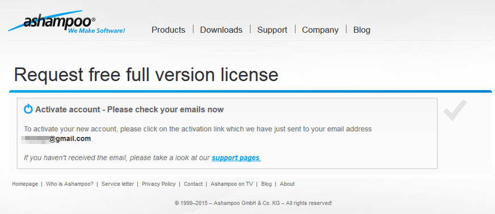
Task: Click the Ashampoo logo
Action: pyautogui.click(x=66, y=22)
